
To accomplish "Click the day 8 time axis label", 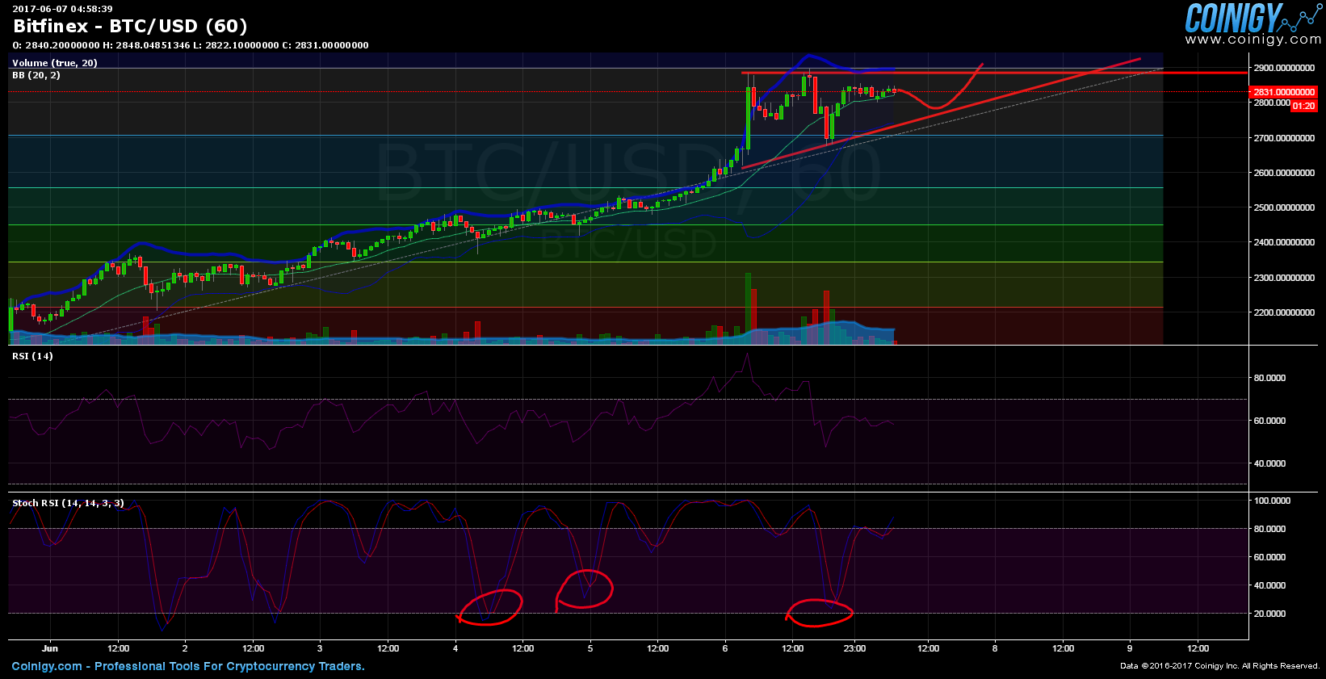I will click(995, 648).
